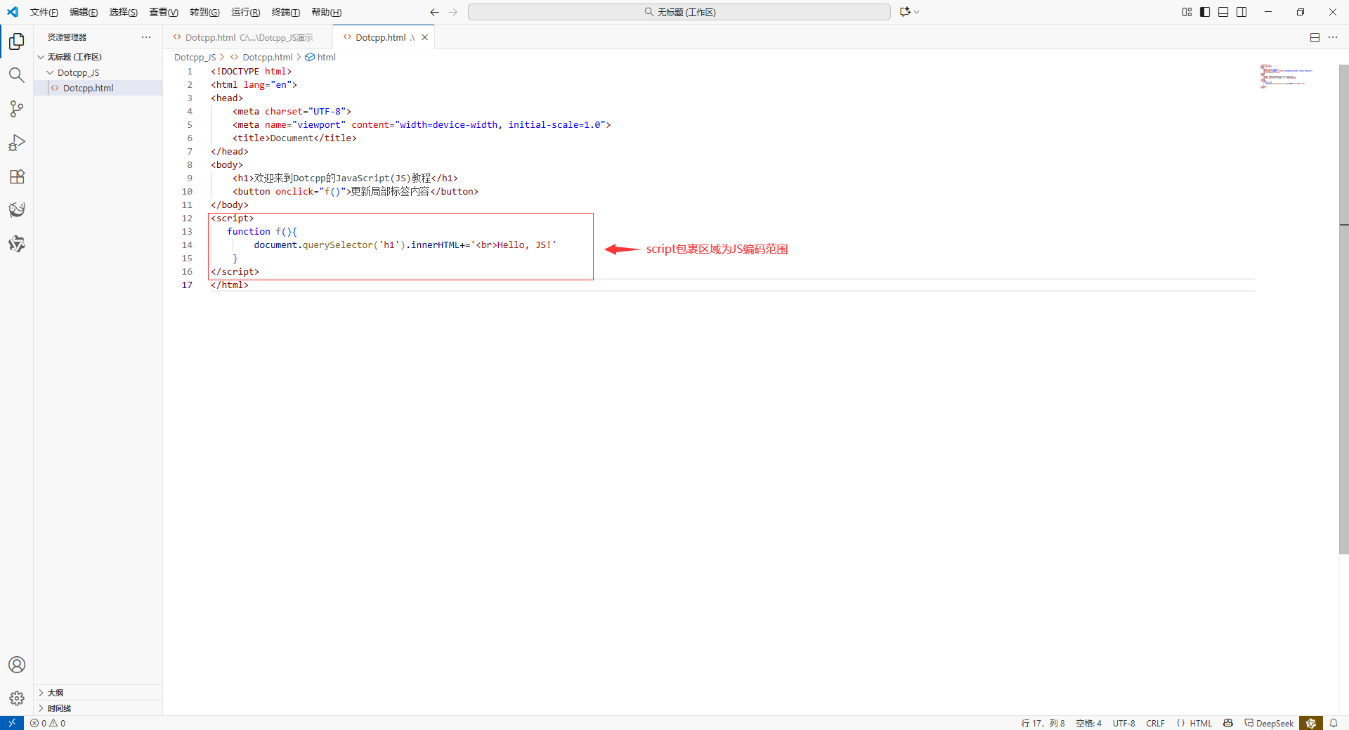Open the Manage settings gear
Screen dimensions: 1349x730
pyautogui.click(x=16, y=698)
